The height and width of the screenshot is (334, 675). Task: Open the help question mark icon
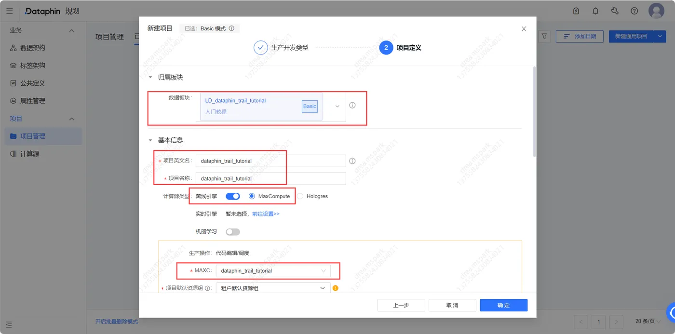point(634,11)
